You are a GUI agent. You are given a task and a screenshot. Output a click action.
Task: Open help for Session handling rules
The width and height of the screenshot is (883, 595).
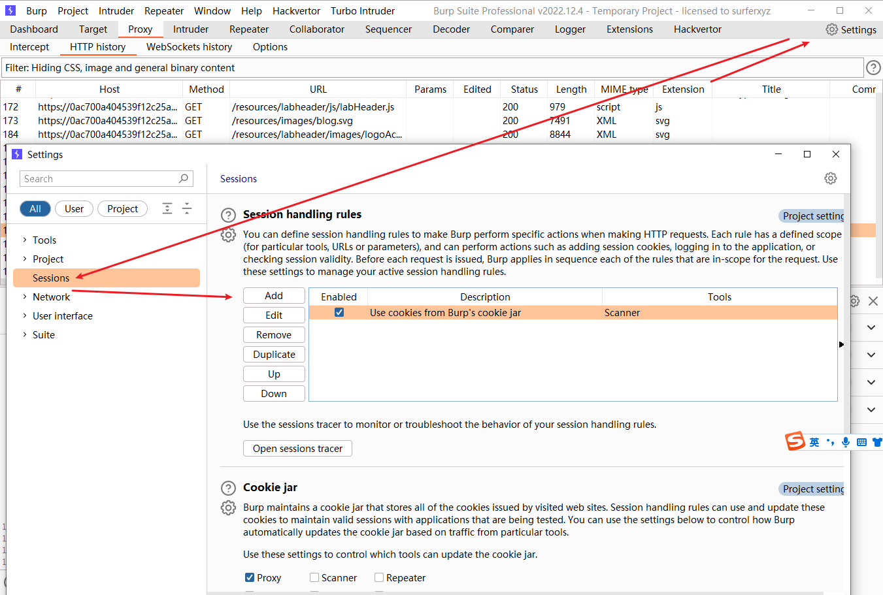pos(228,215)
